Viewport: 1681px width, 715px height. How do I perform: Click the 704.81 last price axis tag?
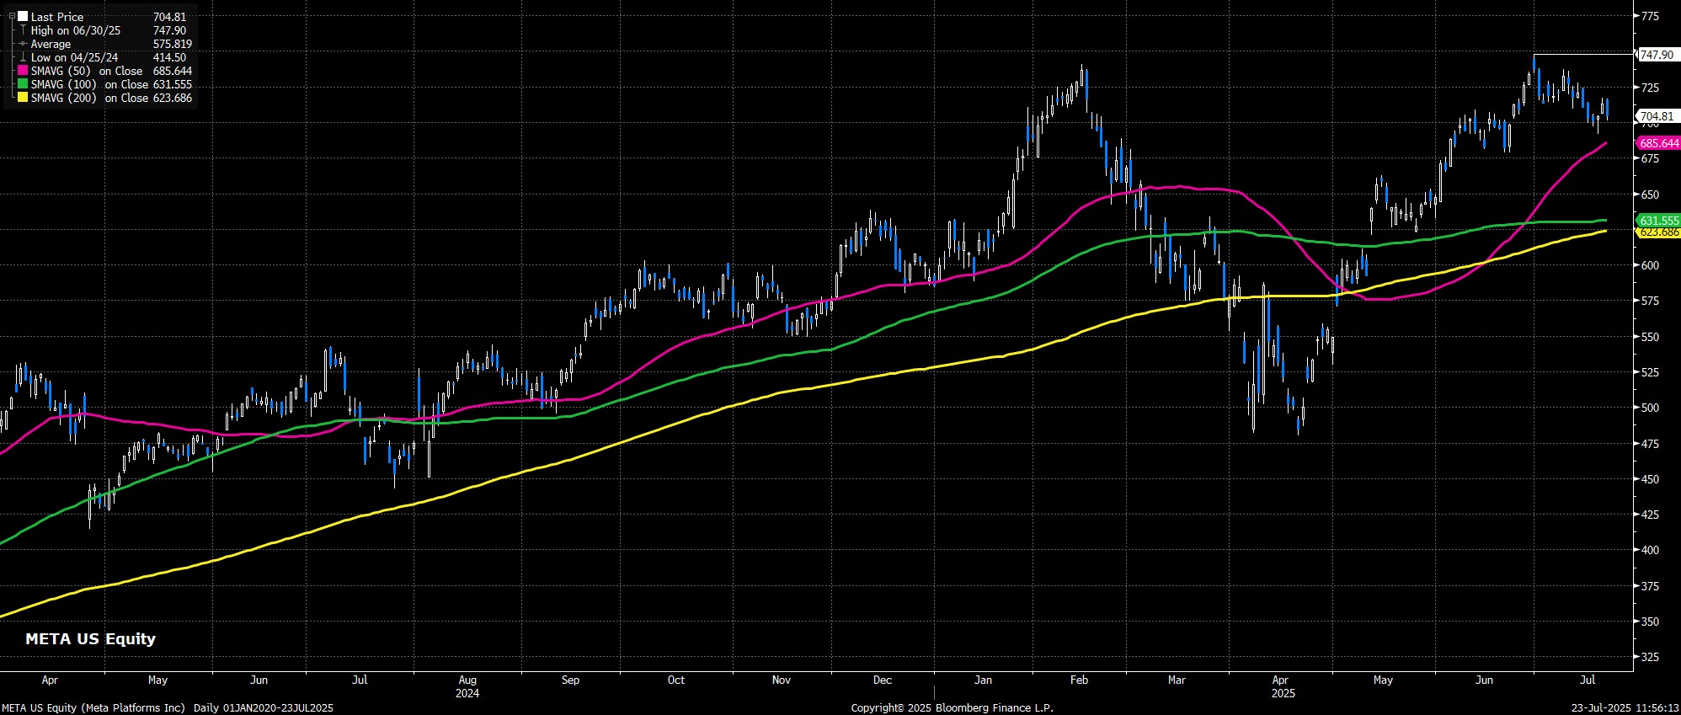tap(1657, 116)
